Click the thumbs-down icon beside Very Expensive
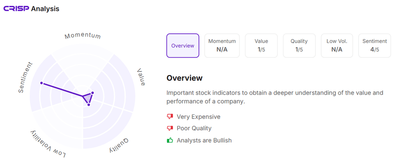 (x=170, y=117)
